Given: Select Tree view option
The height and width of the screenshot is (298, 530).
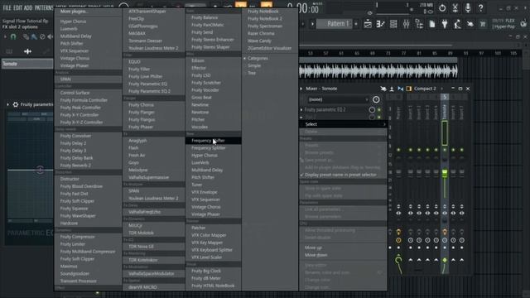Looking at the screenshot, I should tap(252, 73).
